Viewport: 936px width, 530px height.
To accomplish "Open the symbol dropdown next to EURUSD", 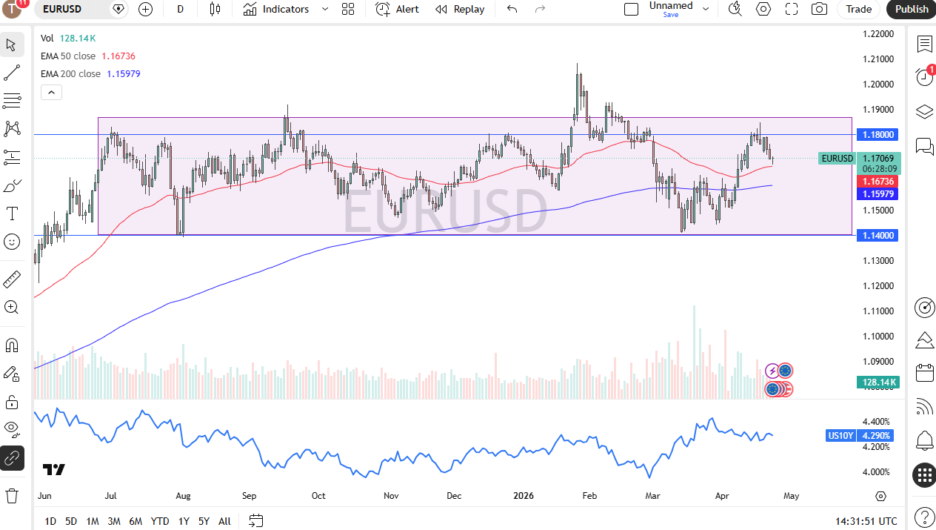I will tap(118, 9).
